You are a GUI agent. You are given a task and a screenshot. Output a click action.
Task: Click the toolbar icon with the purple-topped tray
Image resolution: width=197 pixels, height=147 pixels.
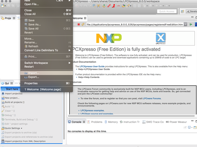click(123, 6)
